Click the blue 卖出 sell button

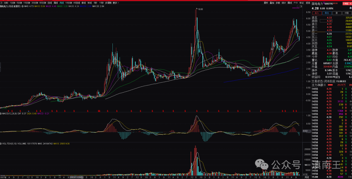(327, 13)
